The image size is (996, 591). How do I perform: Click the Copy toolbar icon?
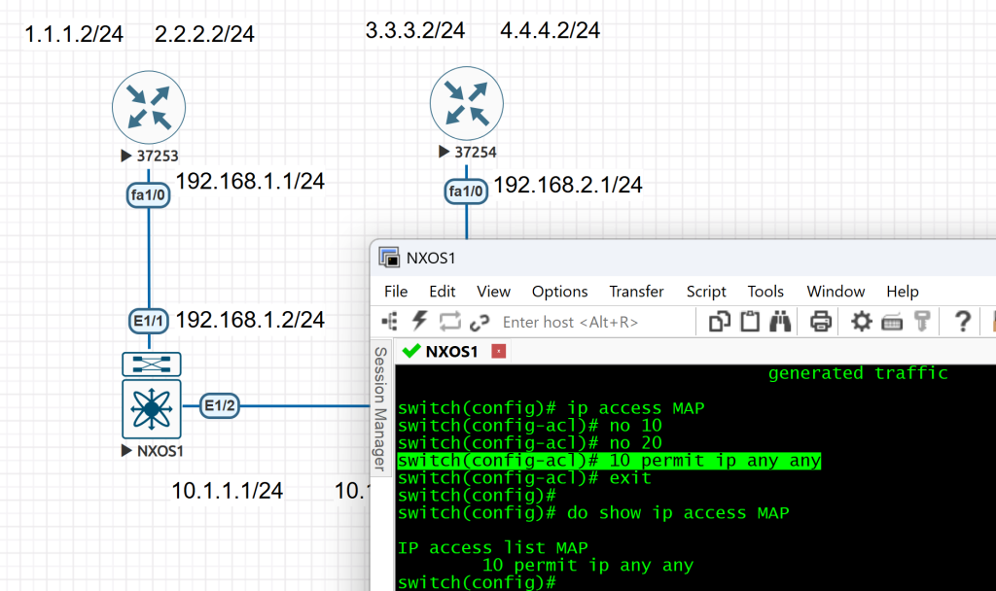tap(720, 321)
